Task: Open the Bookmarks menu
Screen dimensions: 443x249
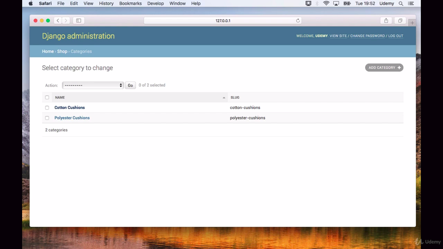Action: [x=130, y=3]
